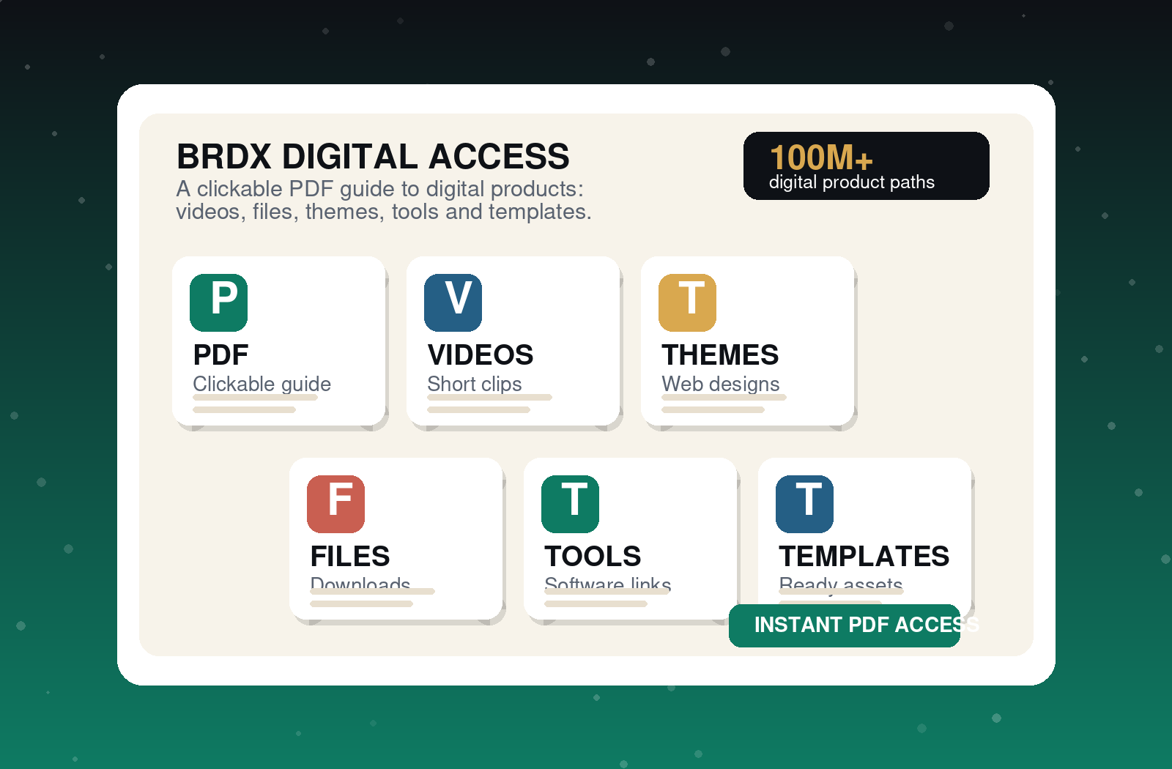Viewport: 1172px width, 769px height.
Task: Click the 'Short clips' subtitle
Action: click(x=475, y=384)
